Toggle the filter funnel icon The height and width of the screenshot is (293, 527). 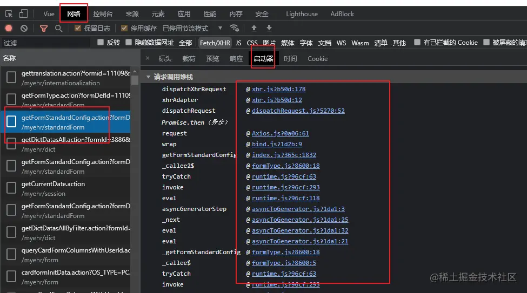pos(44,29)
